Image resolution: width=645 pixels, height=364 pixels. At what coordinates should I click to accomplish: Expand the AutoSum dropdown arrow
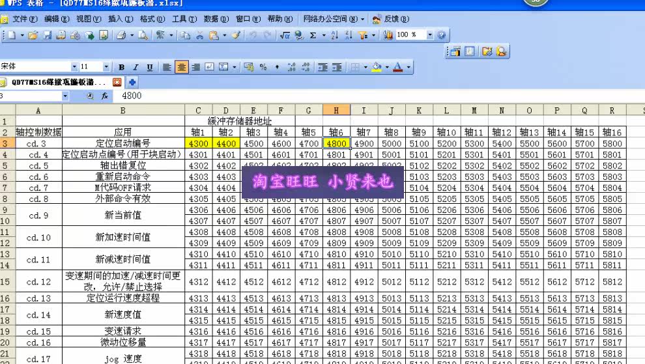point(324,35)
